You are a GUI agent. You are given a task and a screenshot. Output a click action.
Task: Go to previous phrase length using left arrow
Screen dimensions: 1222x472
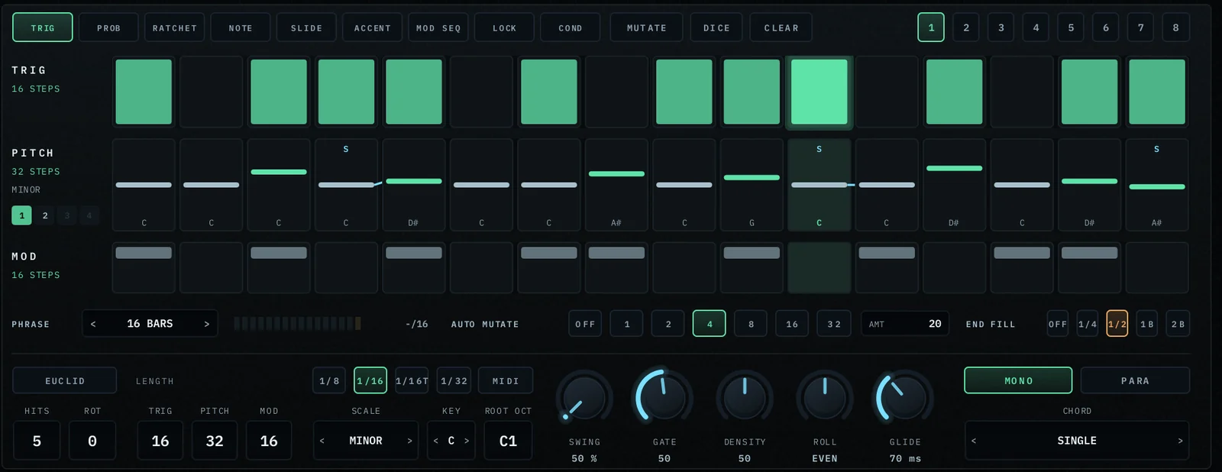[93, 324]
